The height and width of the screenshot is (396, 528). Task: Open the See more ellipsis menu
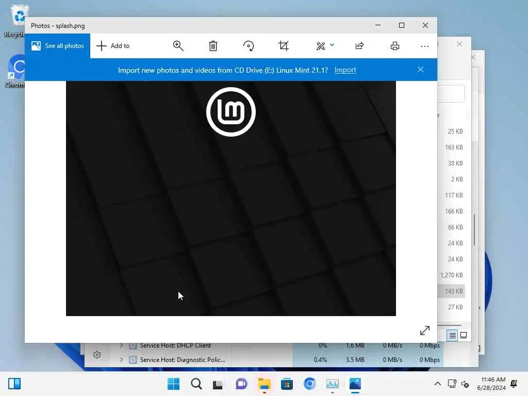[425, 46]
